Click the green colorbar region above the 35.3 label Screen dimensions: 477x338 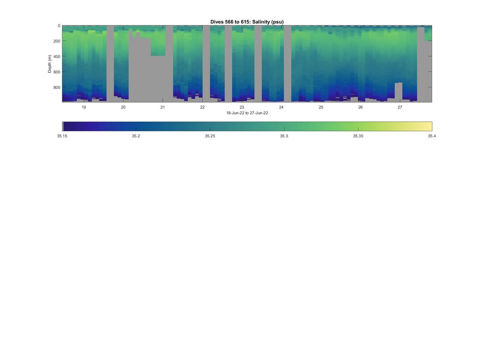[284, 126]
